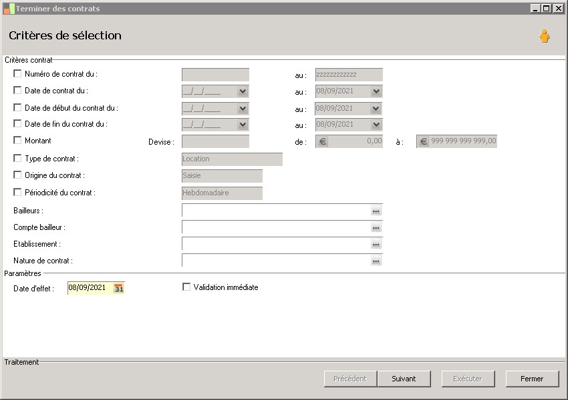Check the Validation immédiate option
Screen dimensions: 568x400
(x=186, y=287)
